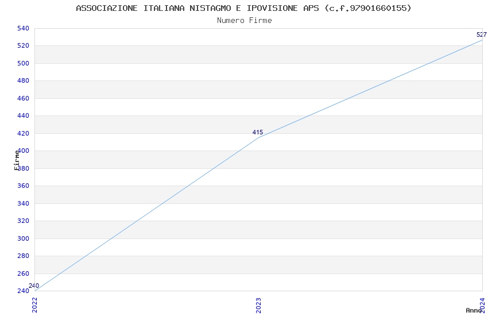Screen dimensions: 488x316
Task: Click the y-axis value 480
Action: [24, 80]
